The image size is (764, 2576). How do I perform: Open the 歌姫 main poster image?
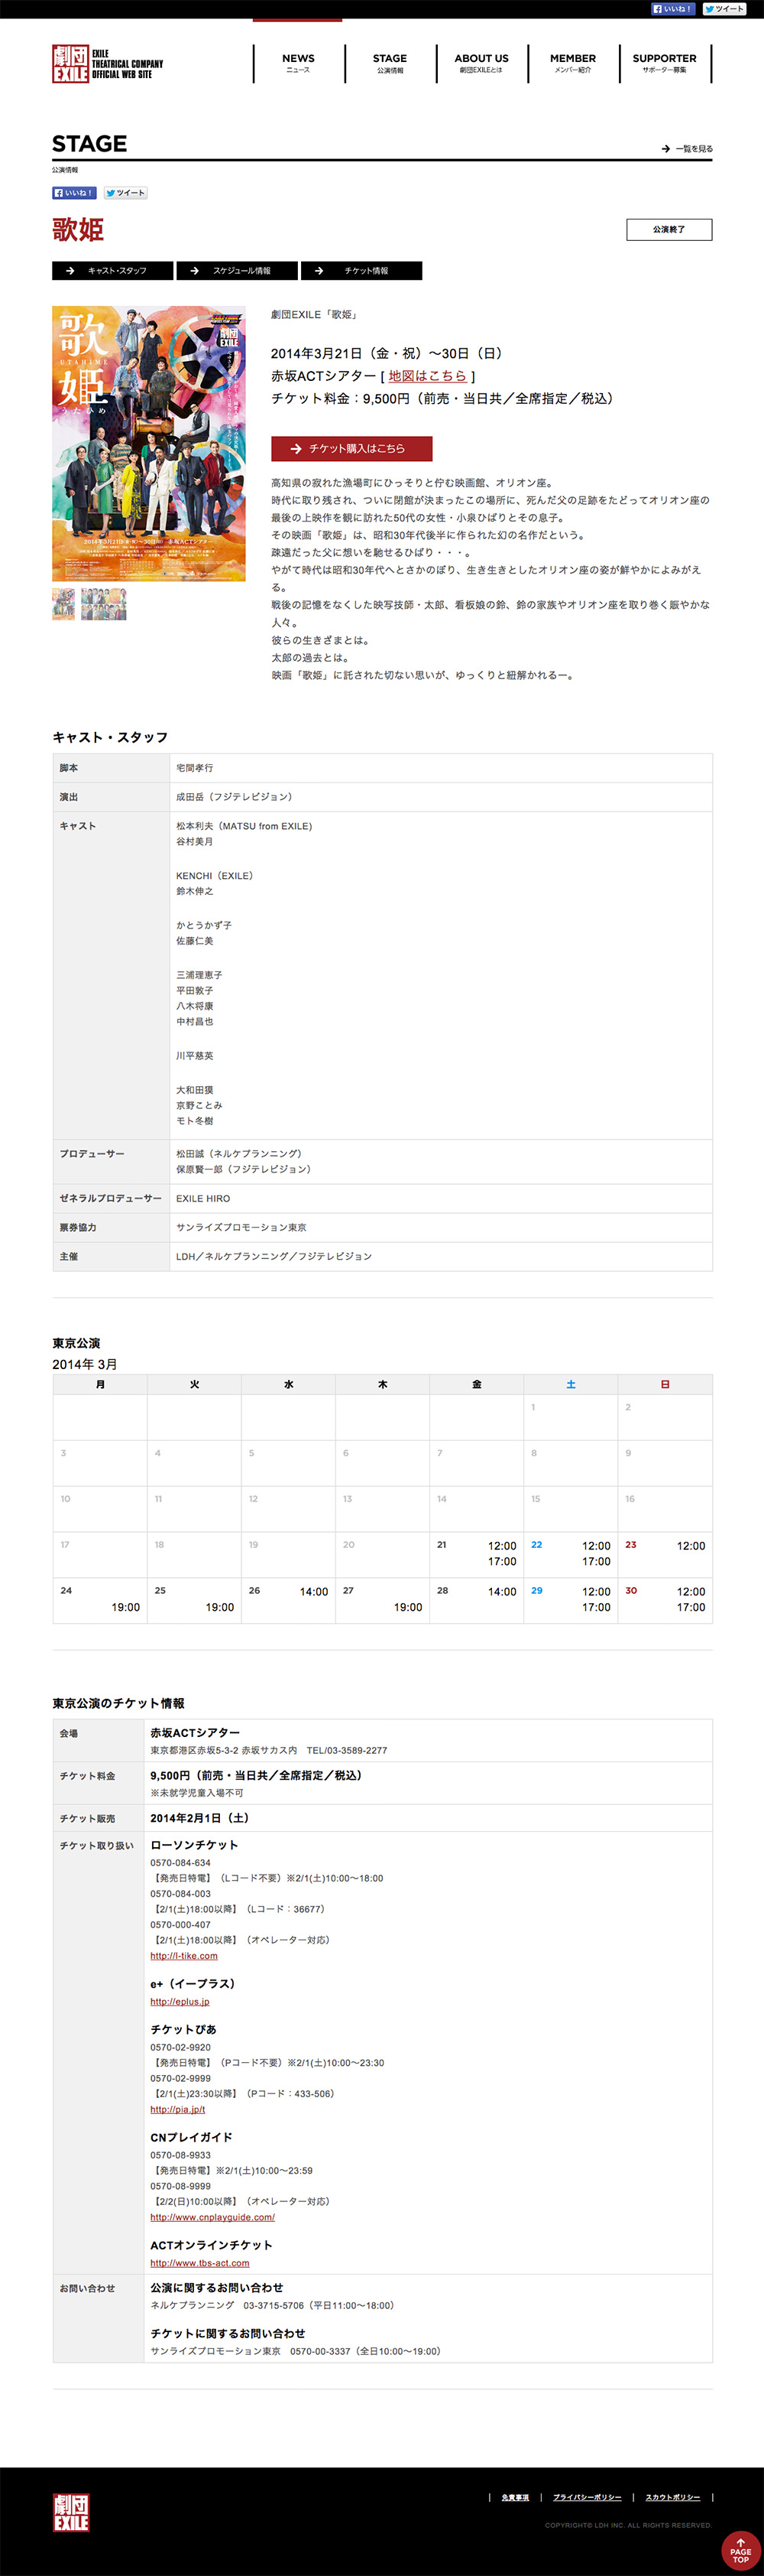149,443
